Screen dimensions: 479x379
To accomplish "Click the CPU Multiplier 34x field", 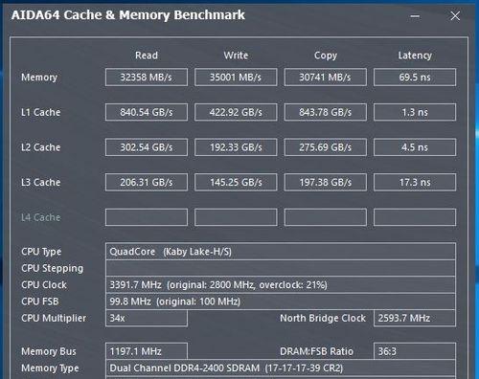I will pos(147,318).
